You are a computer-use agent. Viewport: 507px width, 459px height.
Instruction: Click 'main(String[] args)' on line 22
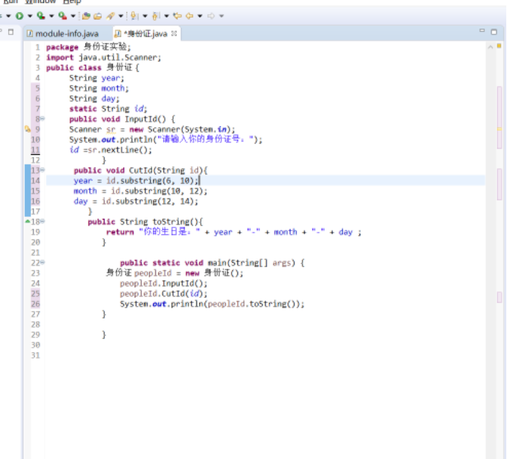click(251, 263)
